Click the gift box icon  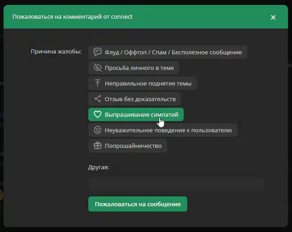[97, 146]
